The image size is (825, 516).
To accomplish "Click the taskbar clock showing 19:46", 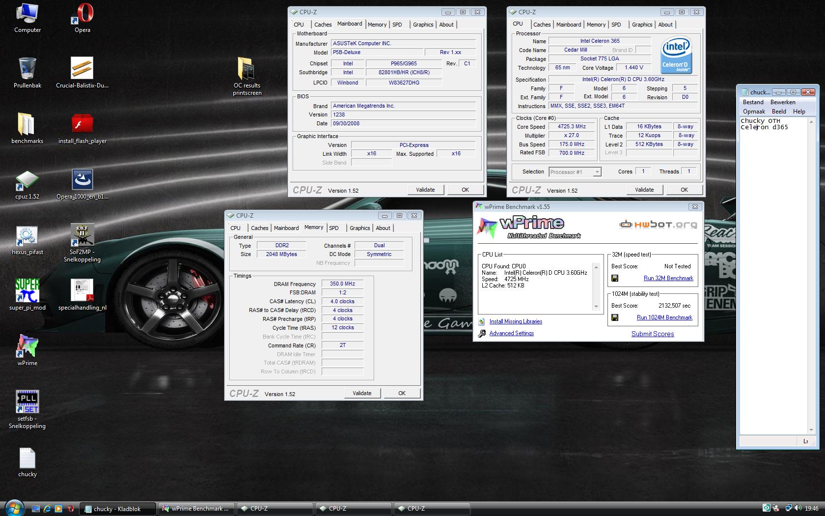I will click(x=811, y=509).
